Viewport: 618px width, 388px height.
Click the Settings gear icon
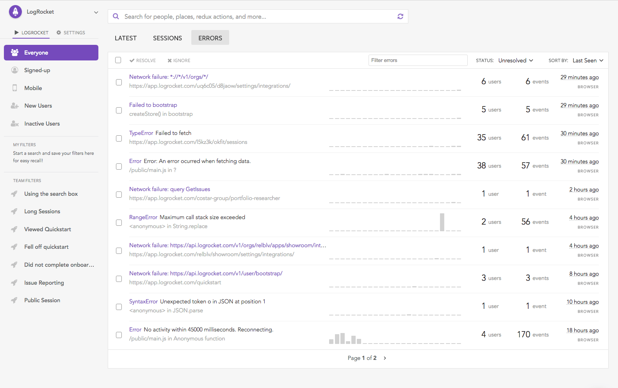pyautogui.click(x=59, y=33)
